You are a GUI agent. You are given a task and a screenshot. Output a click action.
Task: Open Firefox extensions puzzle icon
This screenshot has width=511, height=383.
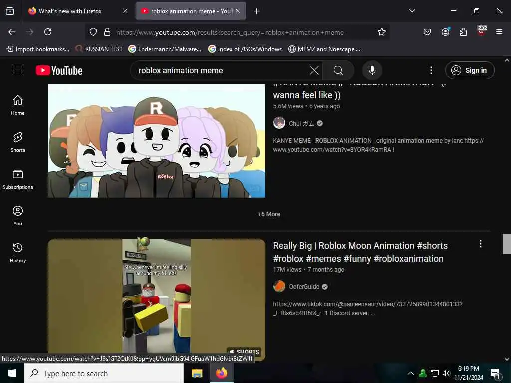point(463,32)
